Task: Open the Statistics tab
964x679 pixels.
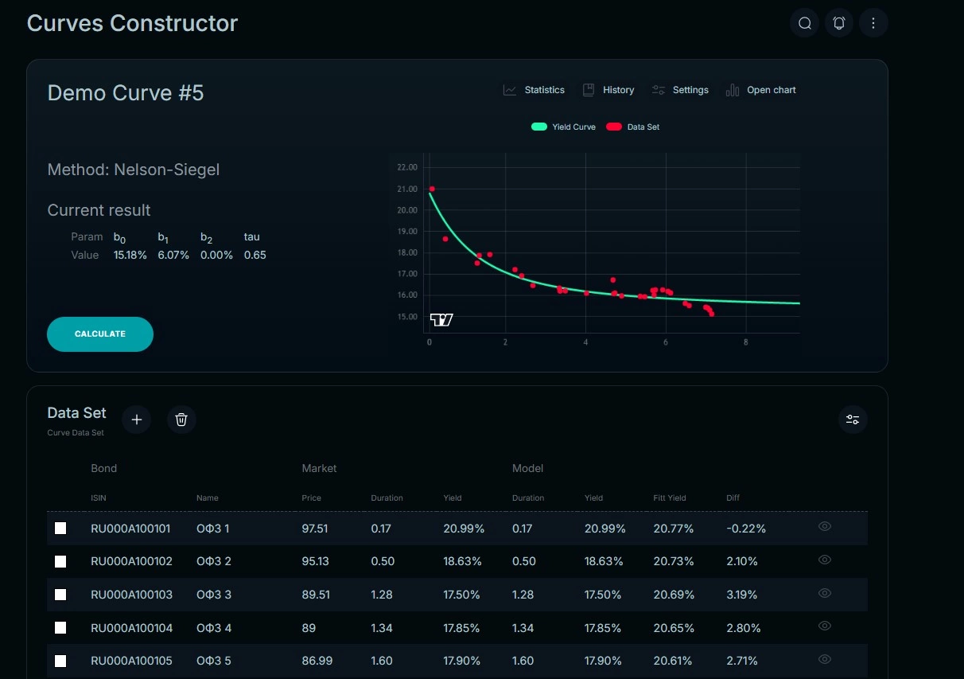Action: (x=534, y=90)
